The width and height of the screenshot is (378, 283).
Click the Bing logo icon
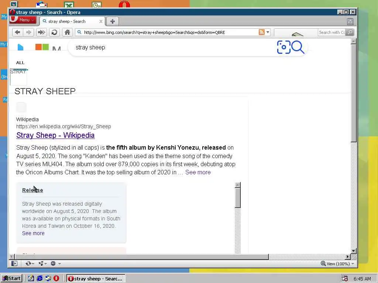21,47
